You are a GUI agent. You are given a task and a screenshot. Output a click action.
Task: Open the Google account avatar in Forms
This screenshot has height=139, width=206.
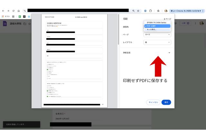pyautogui.click(x=201, y=23)
